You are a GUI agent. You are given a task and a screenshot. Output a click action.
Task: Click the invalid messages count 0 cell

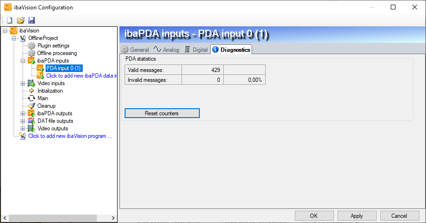(x=203, y=80)
